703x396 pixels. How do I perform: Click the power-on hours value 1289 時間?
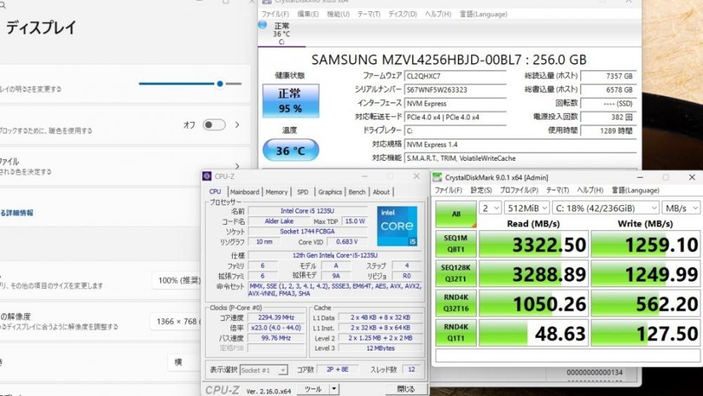tap(608, 131)
